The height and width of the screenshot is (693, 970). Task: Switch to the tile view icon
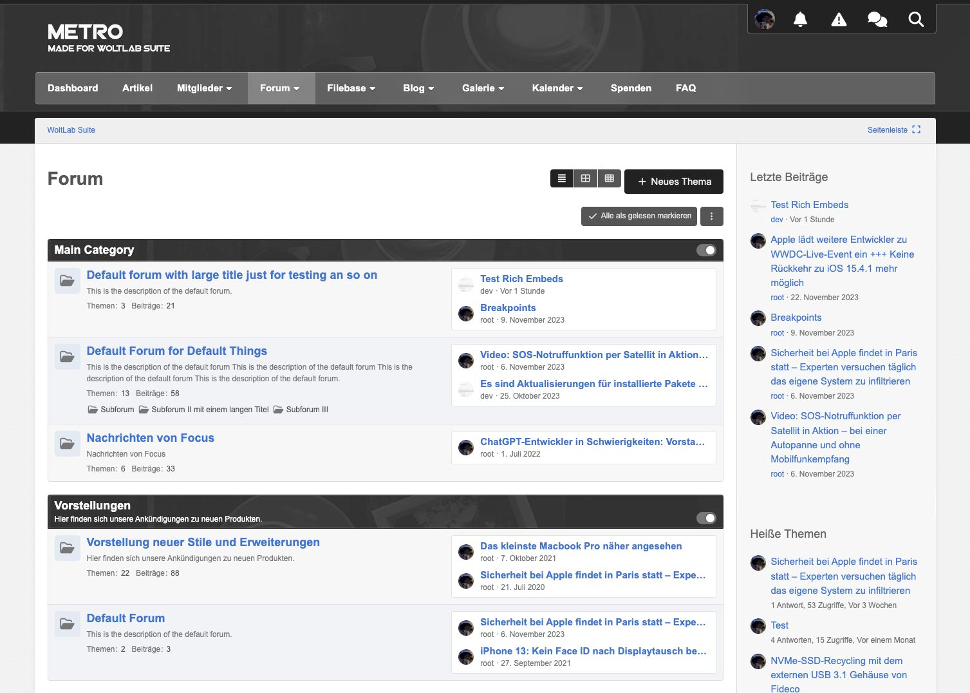(586, 178)
